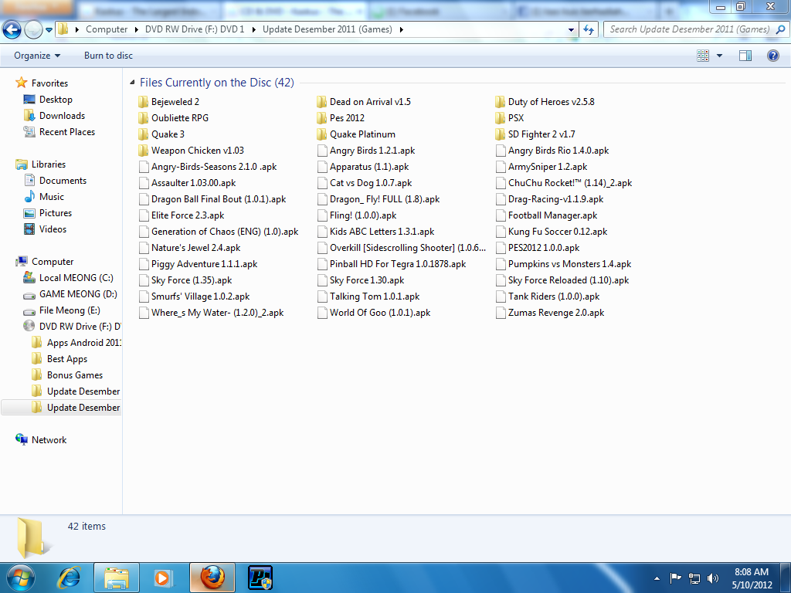The image size is (791, 593).
Task: Select file Angry-Birds-Seasons 2.1.0 .apk
Action: tap(214, 167)
